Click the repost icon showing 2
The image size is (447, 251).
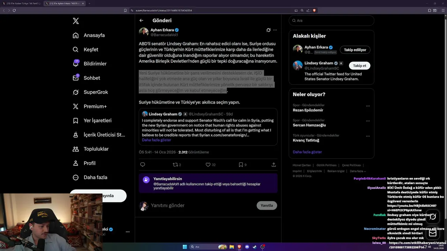tap(177, 165)
